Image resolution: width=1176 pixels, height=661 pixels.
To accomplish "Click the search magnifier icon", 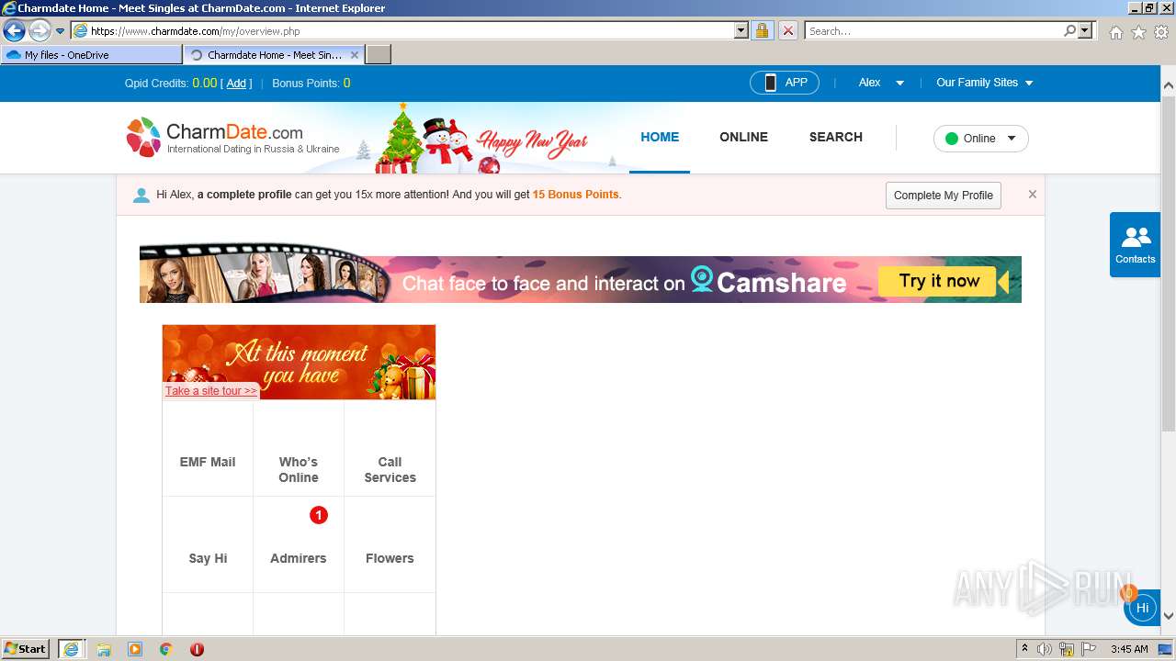I will pos(1069,30).
